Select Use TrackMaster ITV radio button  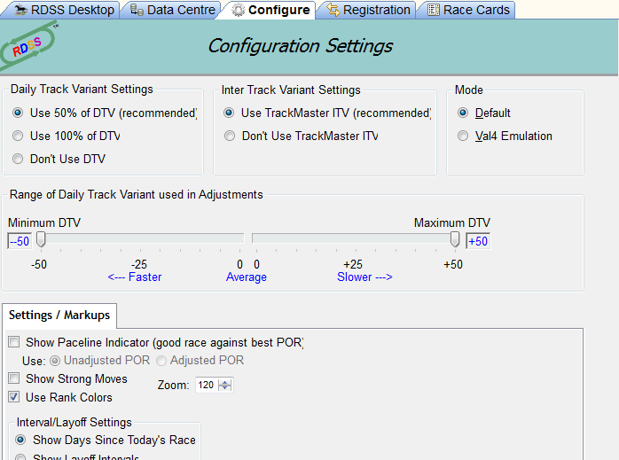229,113
